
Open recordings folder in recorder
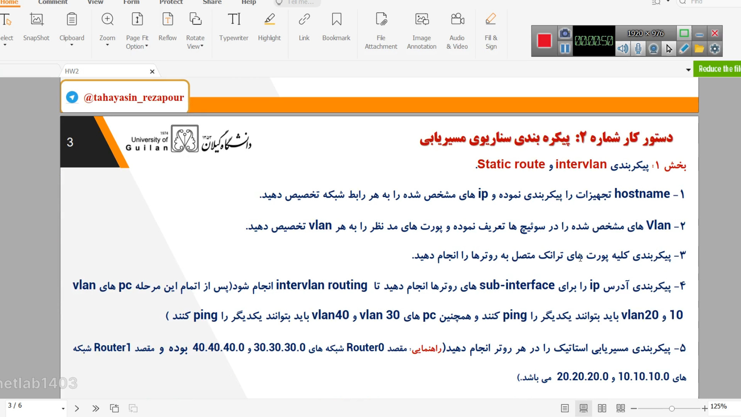699,49
